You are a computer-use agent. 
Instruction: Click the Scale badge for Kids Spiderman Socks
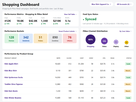click(128, 78)
